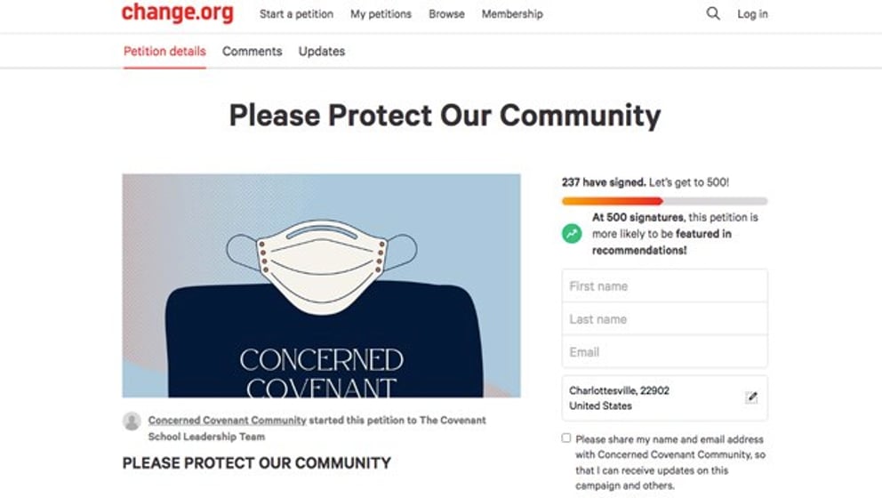Open the Concerned Covenant Community profile link

pyautogui.click(x=228, y=421)
